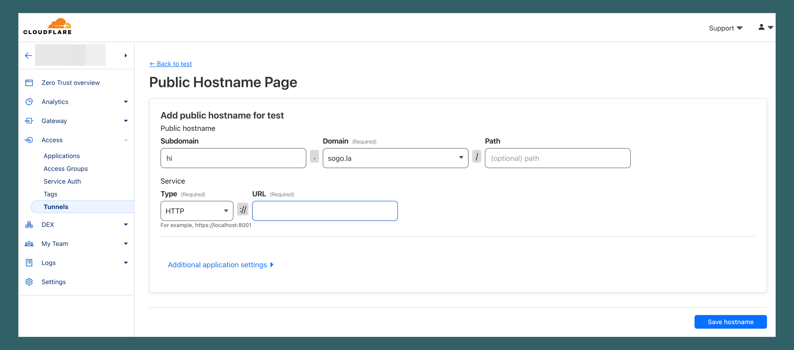Collapse the Access section arrow
The width and height of the screenshot is (794, 350).
(x=126, y=140)
